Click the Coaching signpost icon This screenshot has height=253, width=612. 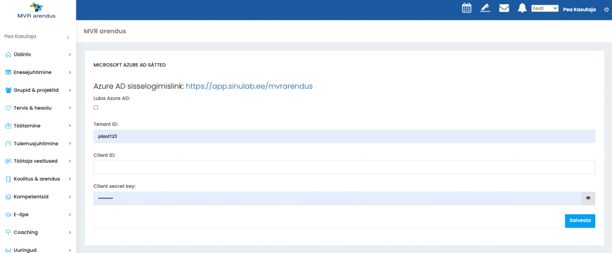pos(8,232)
